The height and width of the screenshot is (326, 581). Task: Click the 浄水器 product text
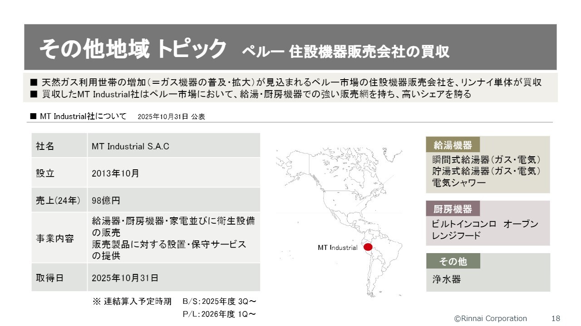click(446, 279)
